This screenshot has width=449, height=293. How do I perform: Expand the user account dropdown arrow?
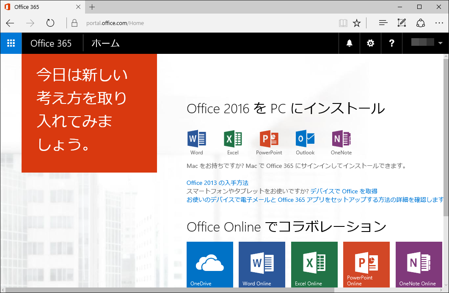coord(440,43)
